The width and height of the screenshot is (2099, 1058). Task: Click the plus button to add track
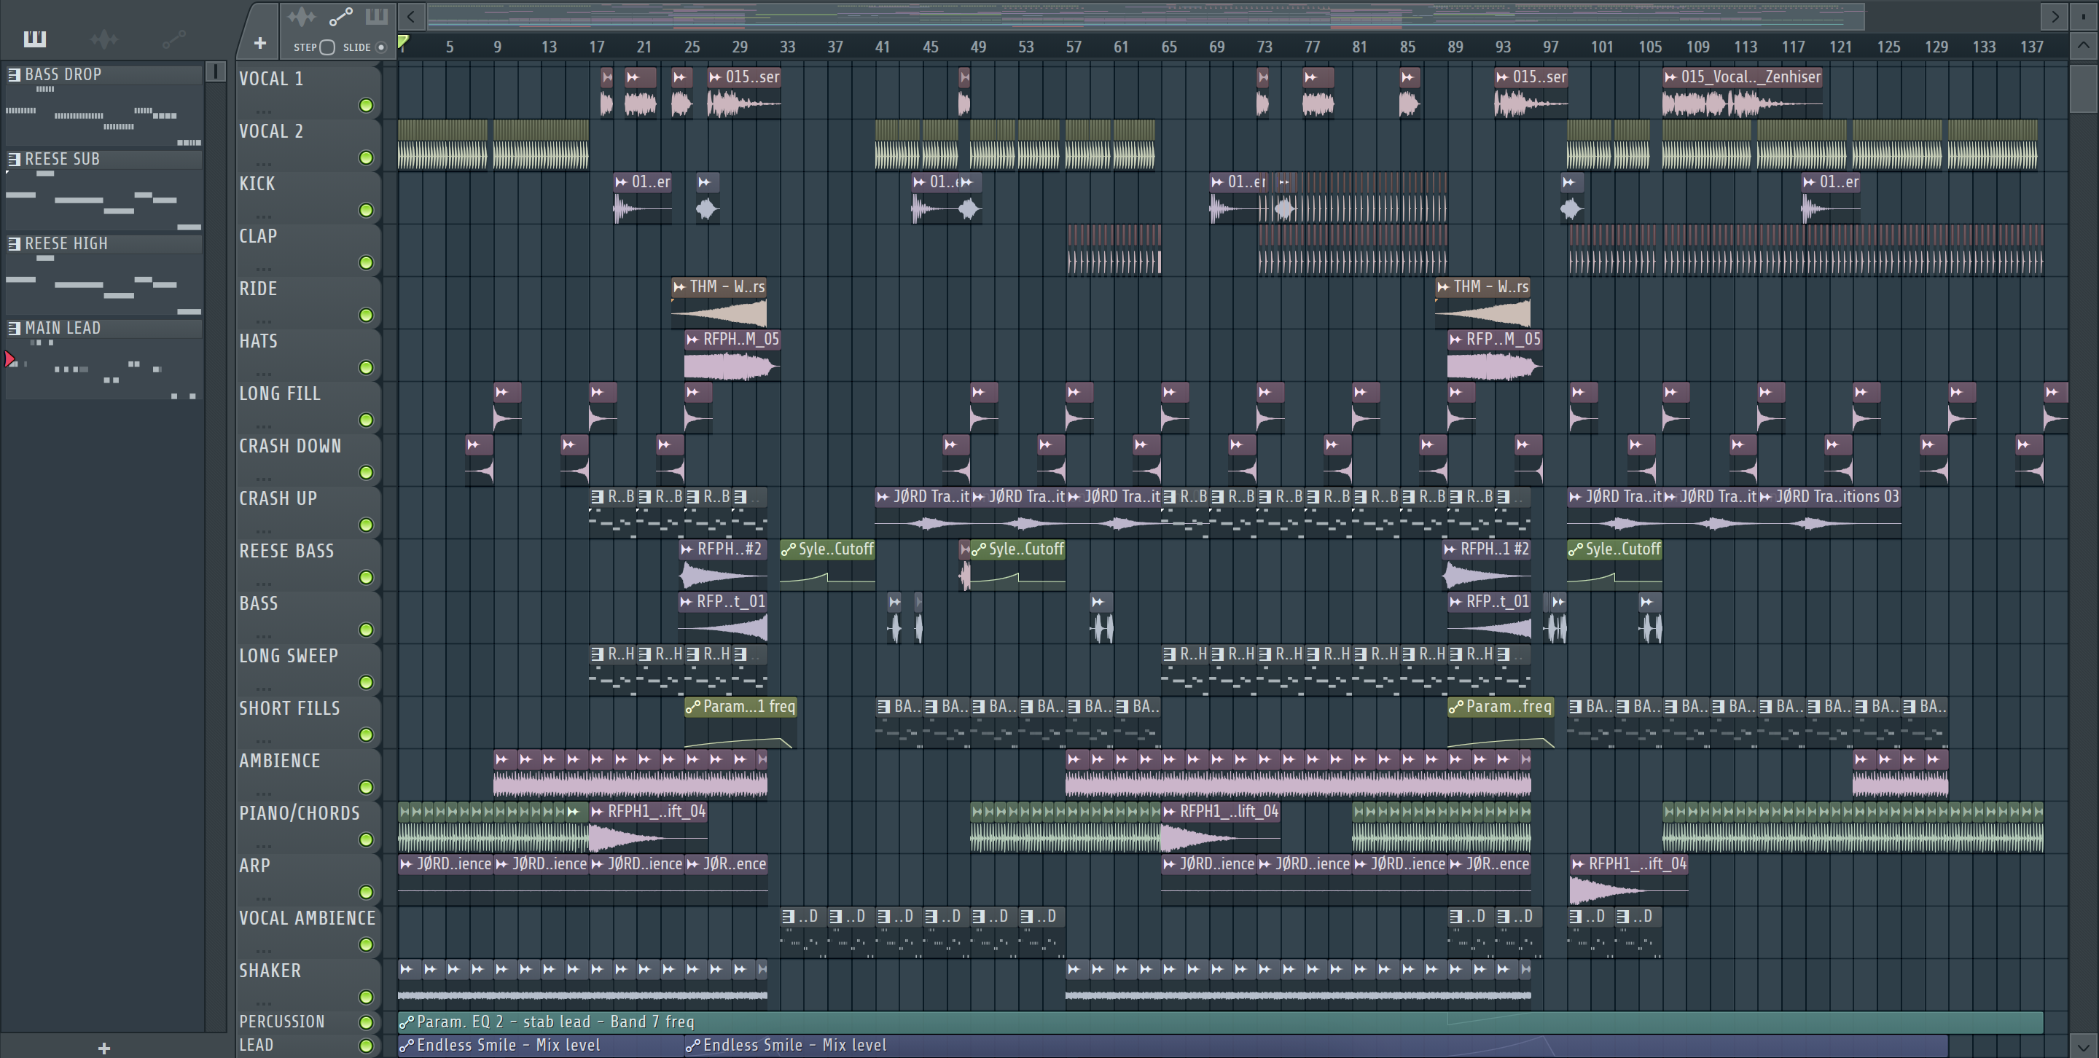260,43
